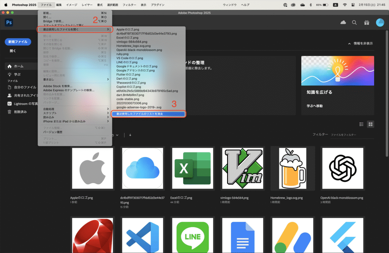Switch to list view icon
The height and width of the screenshot is (253, 389).
click(x=362, y=124)
